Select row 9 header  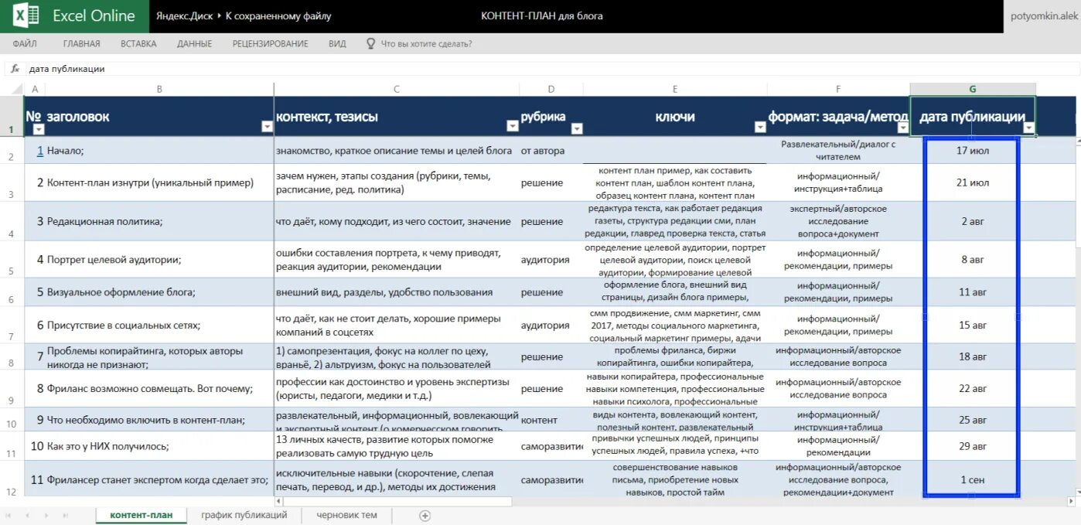coord(12,389)
